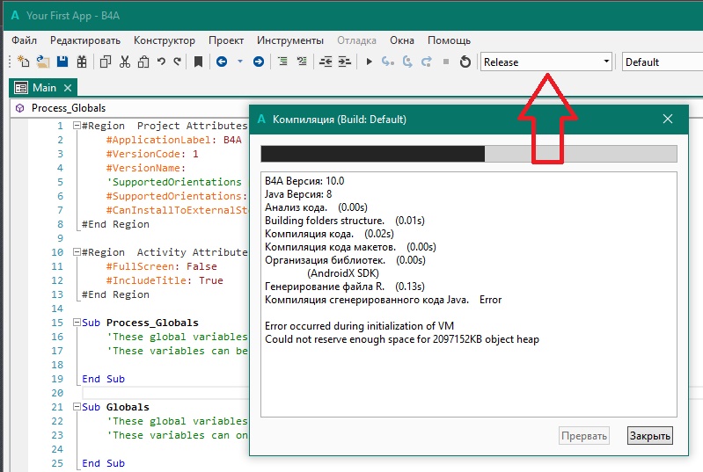Navigate backward with the blue left arrow
This screenshot has height=472, width=703.
(221, 62)
